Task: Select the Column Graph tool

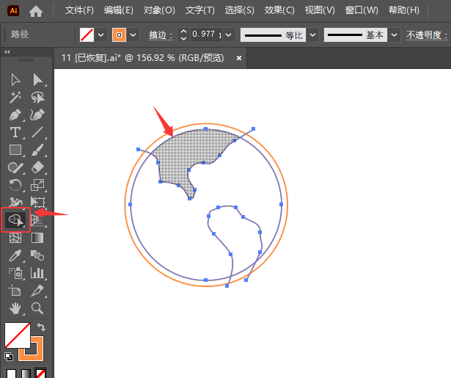Action: click(37, 273)
